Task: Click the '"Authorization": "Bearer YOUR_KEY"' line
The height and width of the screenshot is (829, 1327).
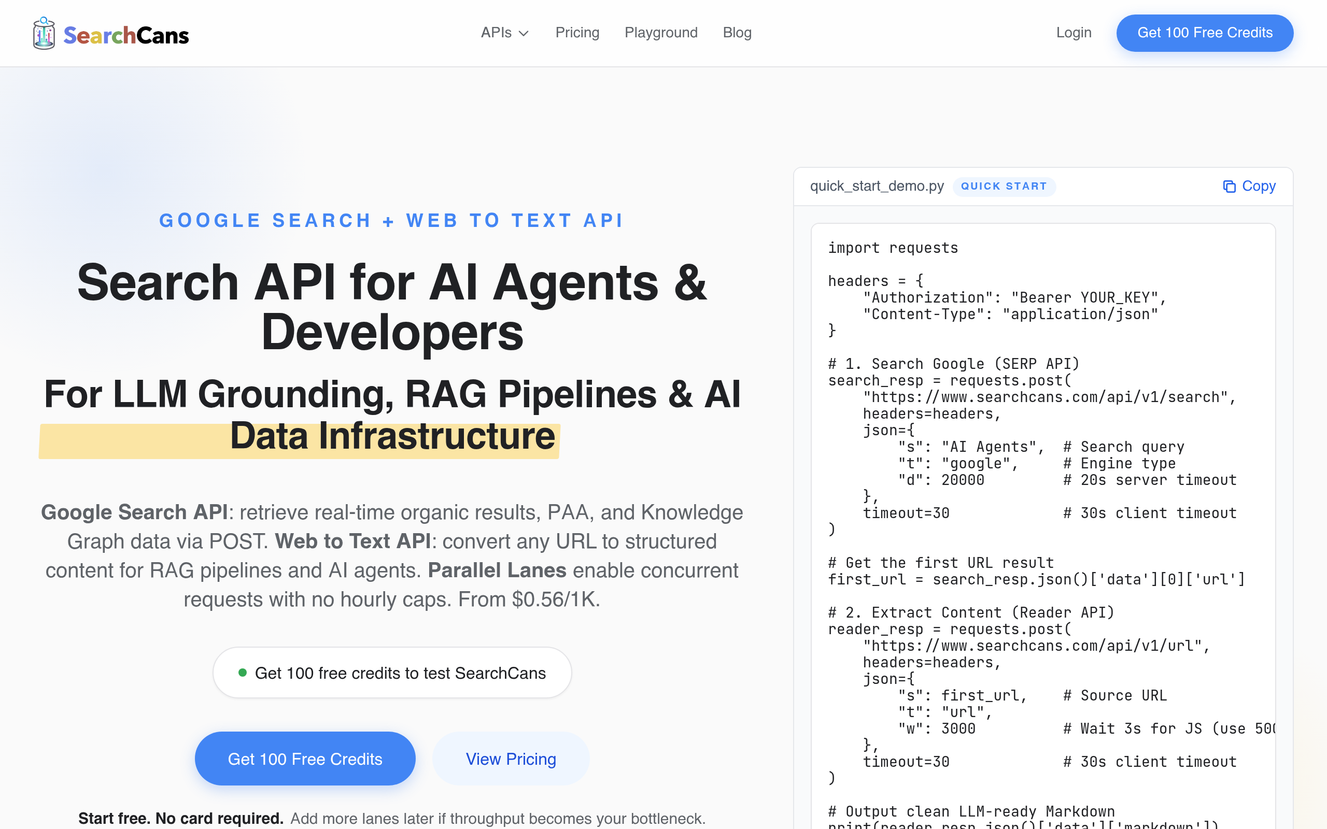Action: [x=1014, y=298]
